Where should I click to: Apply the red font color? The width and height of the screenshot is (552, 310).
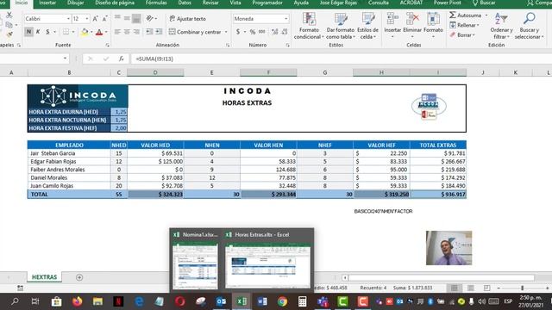click(x=99, y=32)
